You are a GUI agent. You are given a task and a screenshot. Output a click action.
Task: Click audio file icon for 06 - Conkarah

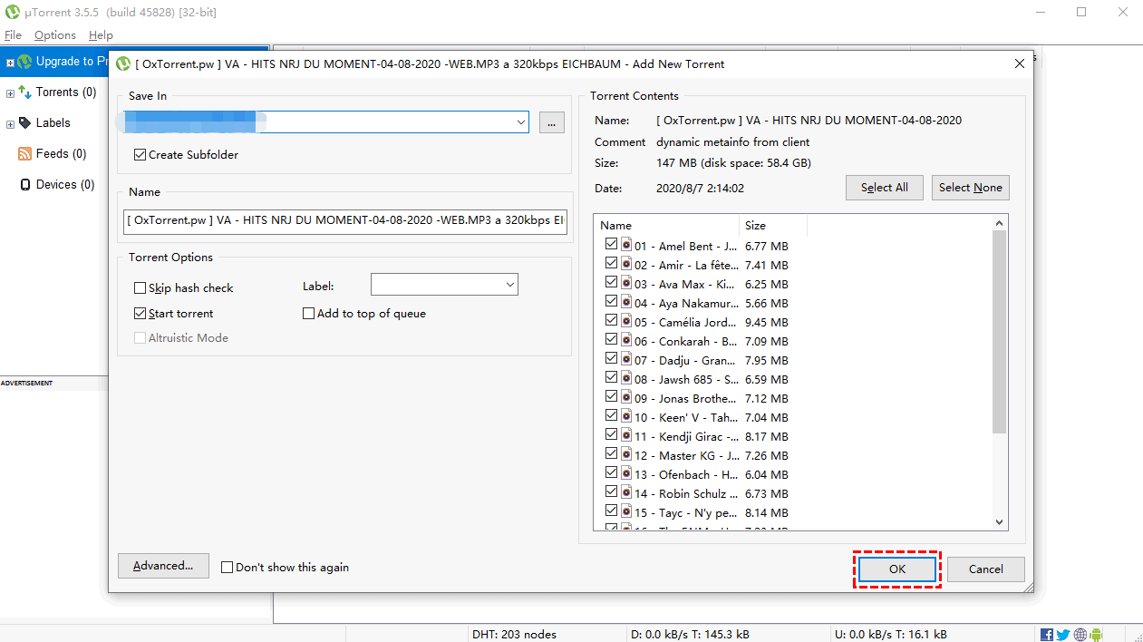[626, 340]
